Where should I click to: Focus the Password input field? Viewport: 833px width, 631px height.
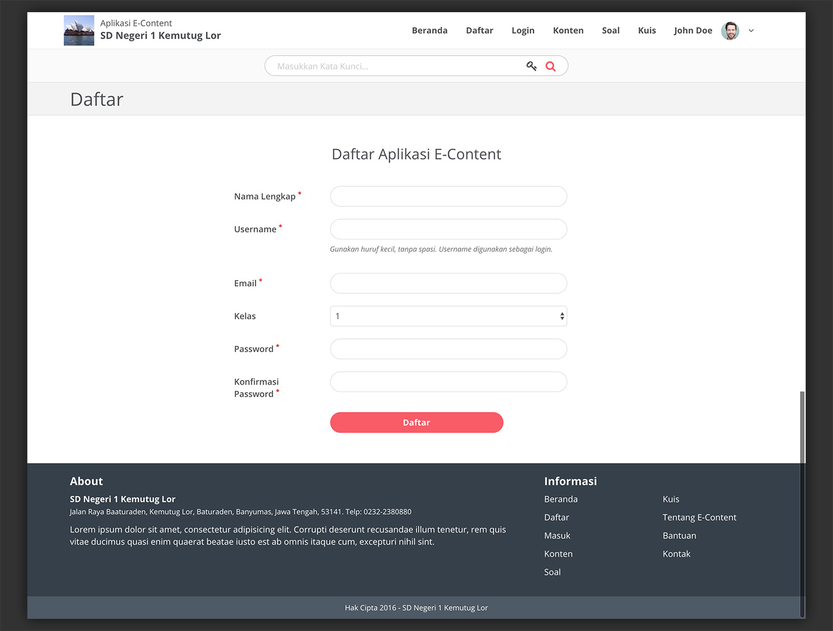(x=448, y=349)
